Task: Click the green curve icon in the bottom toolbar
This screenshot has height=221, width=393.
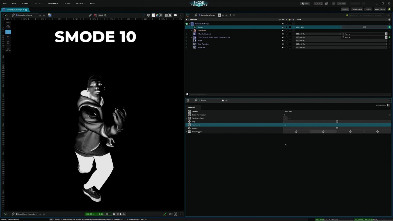Action: (x=165, y=214)
